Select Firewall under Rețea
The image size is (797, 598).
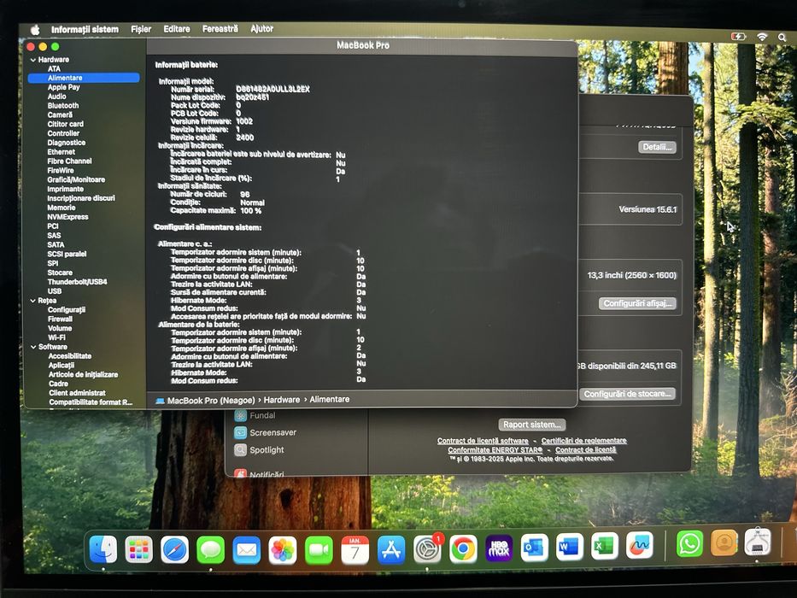[x=60, y=320]
